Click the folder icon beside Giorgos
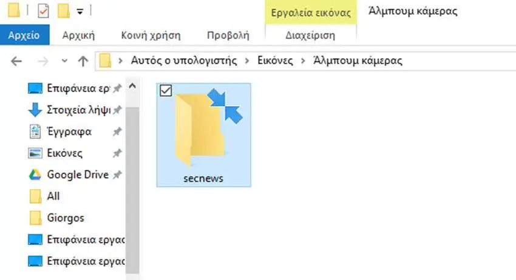Image resolution: width=516 pixels, height=280 pixels. click(x=35, y=218)
